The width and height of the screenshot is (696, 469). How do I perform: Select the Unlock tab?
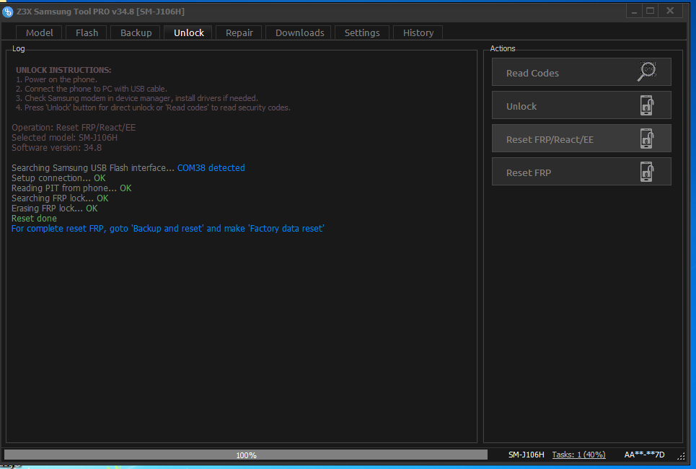click(x=189, y=33)
